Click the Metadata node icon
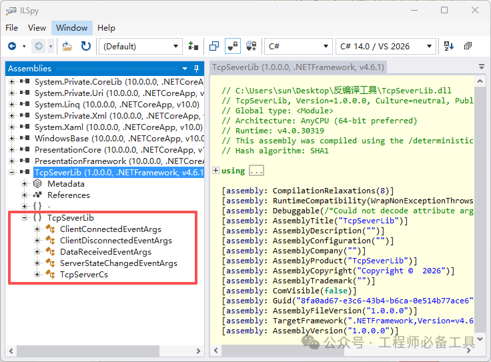This screenshot has width=491, height=362. click(37, 183)
